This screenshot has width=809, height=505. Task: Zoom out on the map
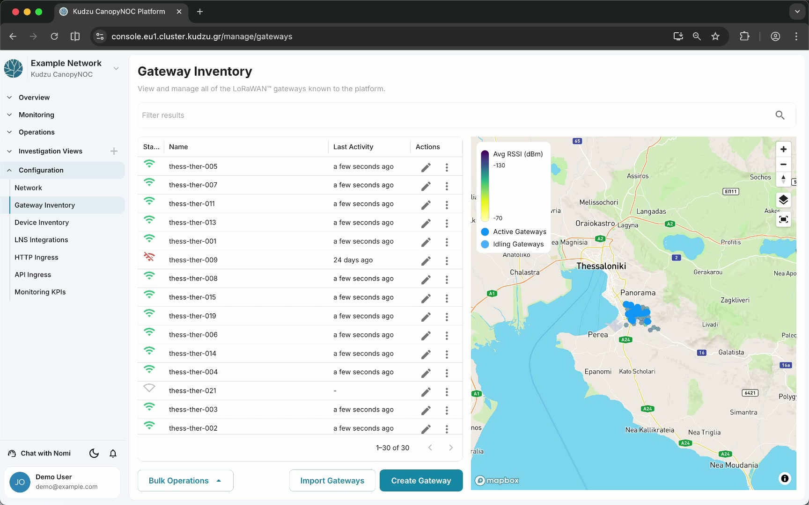click(x=783, y=164)
